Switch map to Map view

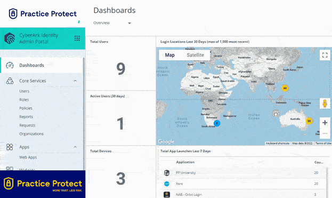[x=170, y=55]
